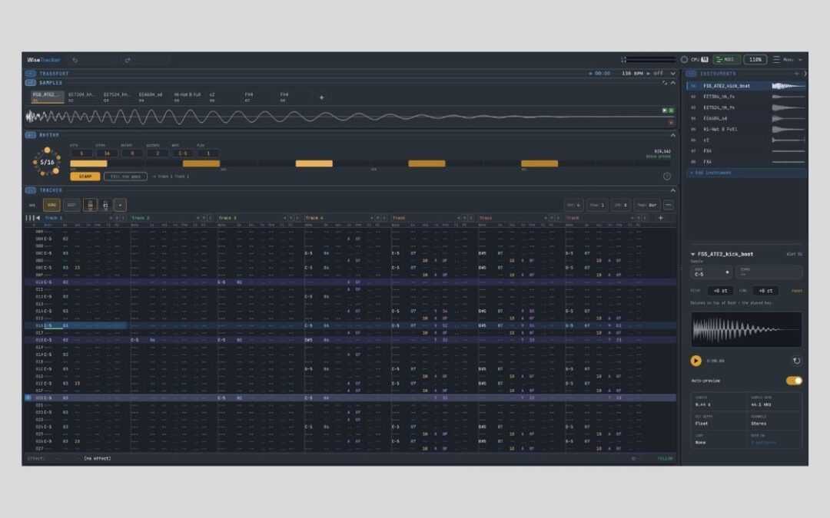
Task: Open the Page: Bar dropdown
Action: (x=647, y=205)
